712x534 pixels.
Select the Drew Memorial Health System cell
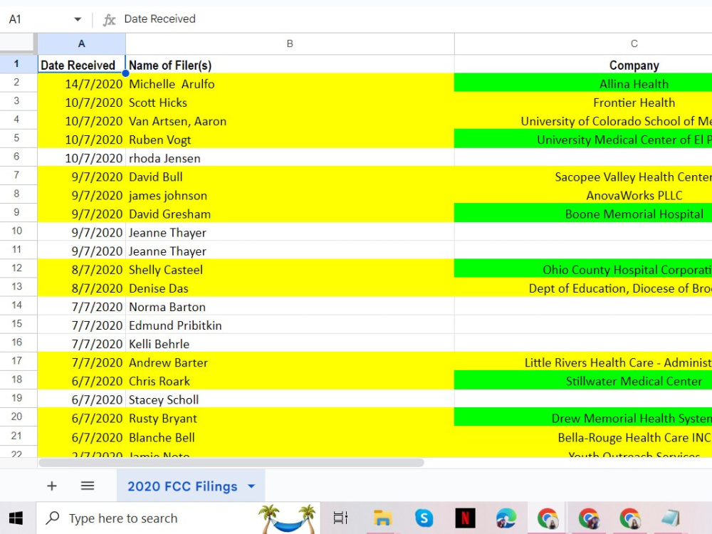click(584, 418)
